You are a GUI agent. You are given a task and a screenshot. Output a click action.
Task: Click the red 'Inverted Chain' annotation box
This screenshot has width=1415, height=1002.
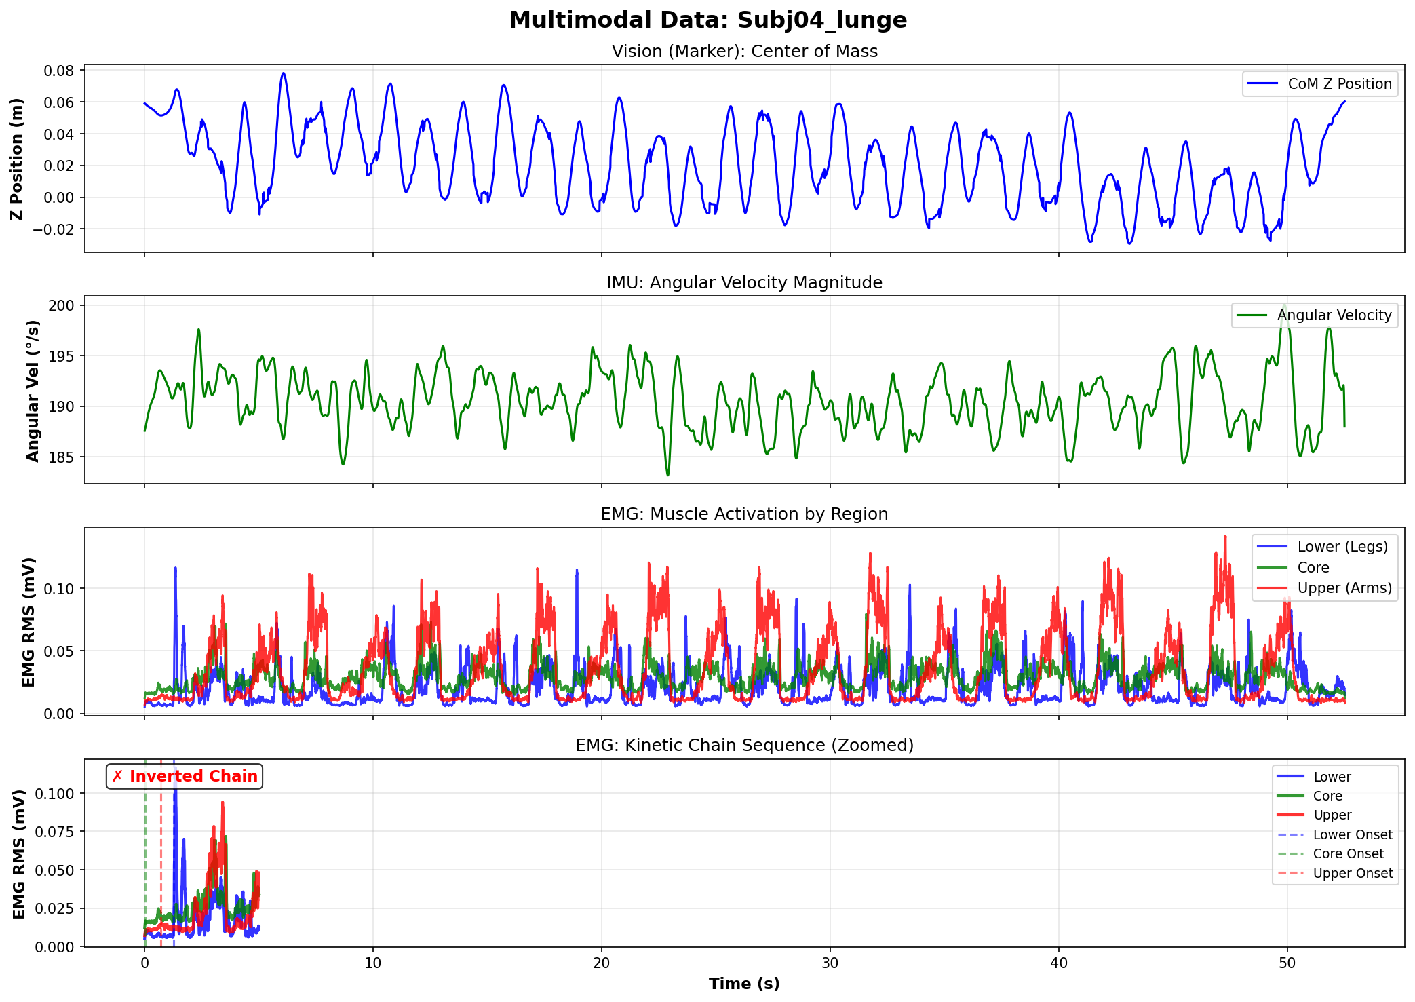click(x=185, y=777)
